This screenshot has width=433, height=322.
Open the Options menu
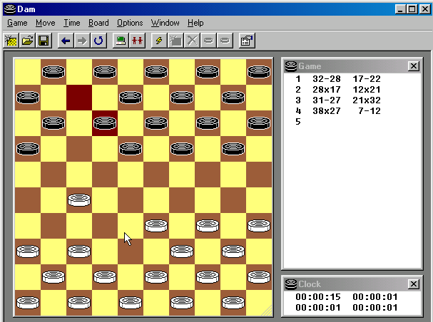(130, 23)
